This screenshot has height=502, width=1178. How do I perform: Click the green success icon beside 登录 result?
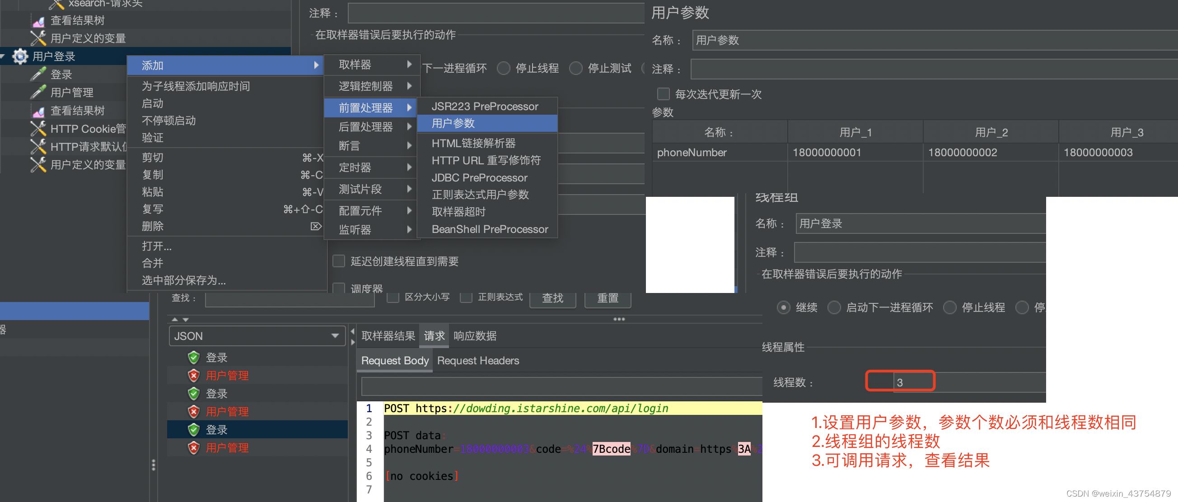[x=194, y=357]
